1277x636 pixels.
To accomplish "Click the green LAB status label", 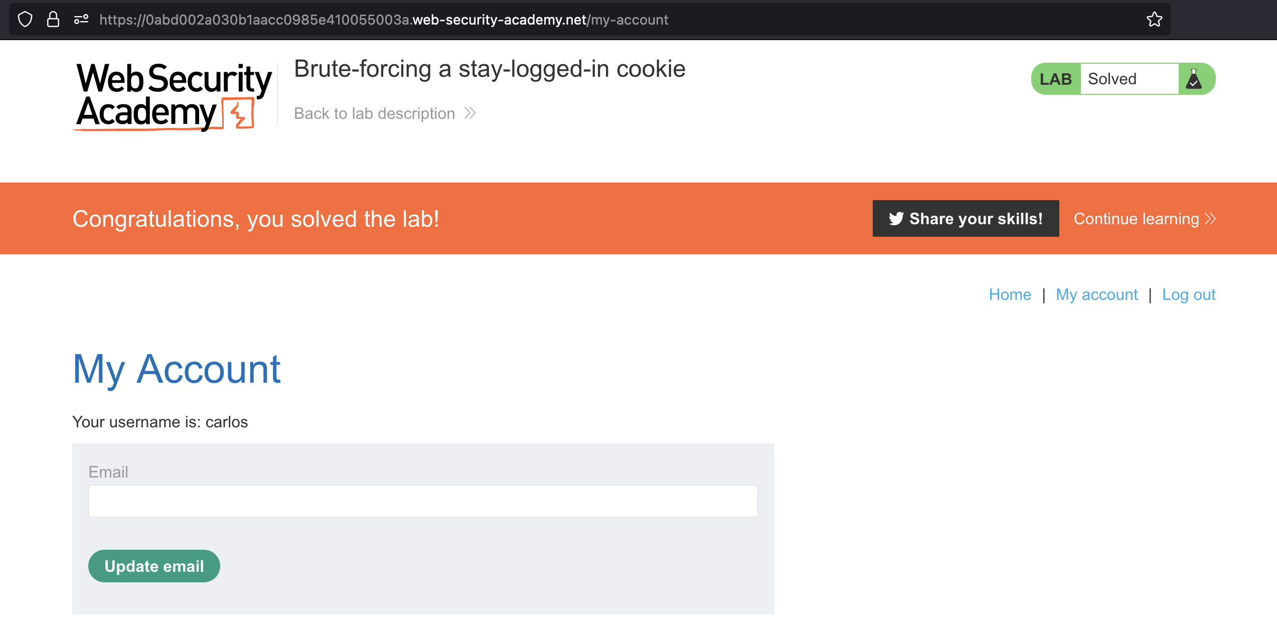I will pos(1055,79).
